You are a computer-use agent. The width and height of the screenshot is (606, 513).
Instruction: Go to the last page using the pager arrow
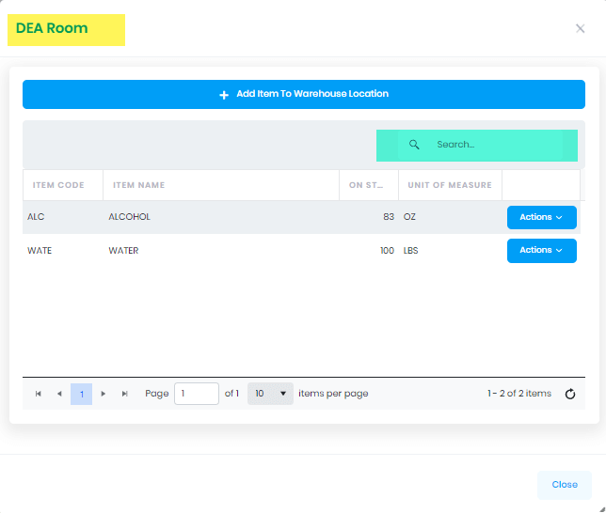[x=124, y=394]
